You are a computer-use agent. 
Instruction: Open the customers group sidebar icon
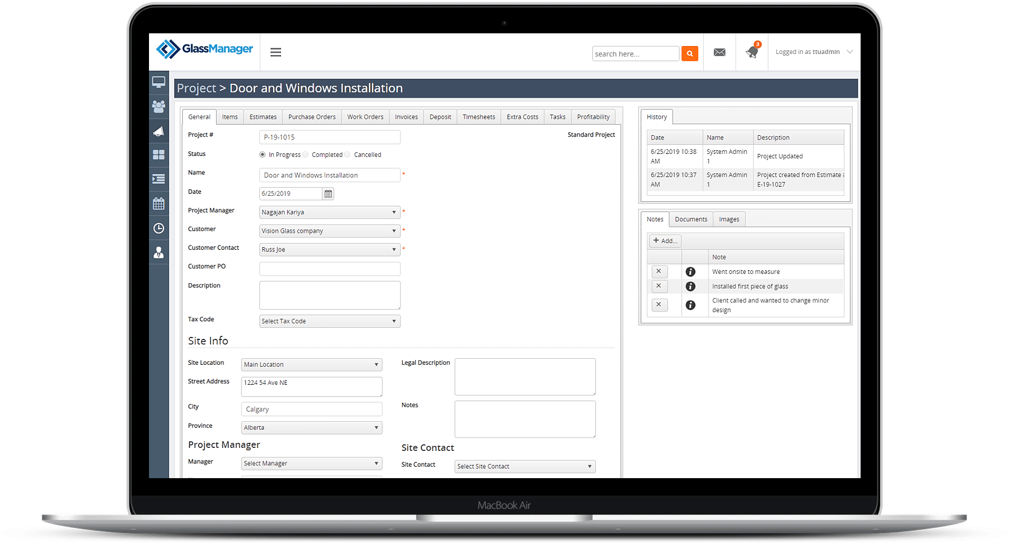[x=159, y=107]
